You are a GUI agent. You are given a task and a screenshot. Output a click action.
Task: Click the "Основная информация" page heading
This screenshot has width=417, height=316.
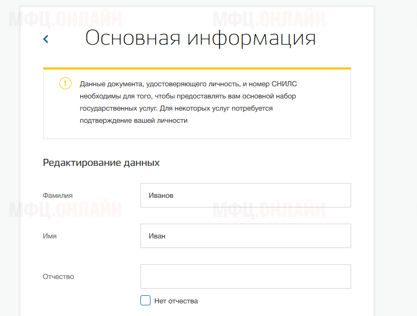[x=200, y=39]
